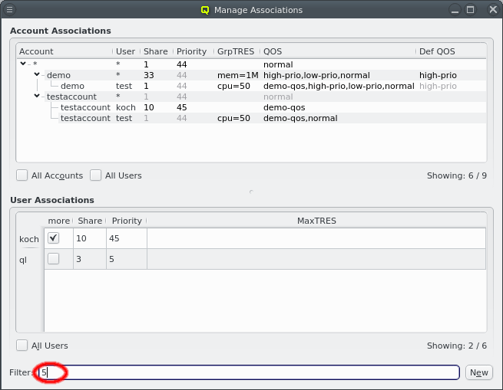The width and height of the screenshot is (503, 390).
Task: Click the MaxTRES column header
Action: [x=316, y=221]
